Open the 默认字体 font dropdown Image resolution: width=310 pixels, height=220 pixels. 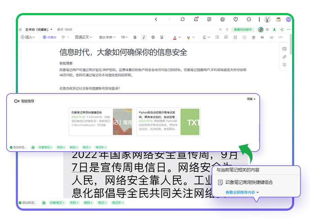107,37
